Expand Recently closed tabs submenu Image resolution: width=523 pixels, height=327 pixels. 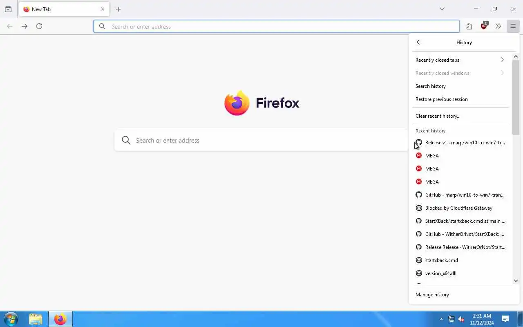pos(460,60)
